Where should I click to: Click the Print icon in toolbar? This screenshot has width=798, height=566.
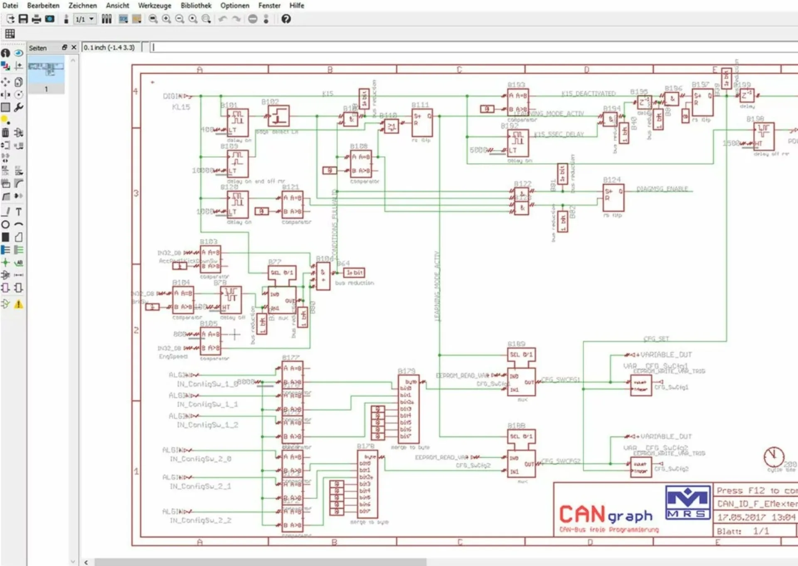[x=37, y=19]
